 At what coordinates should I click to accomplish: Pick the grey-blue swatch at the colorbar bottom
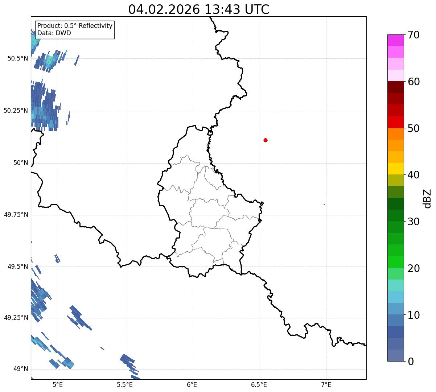(x=395, y=355)
